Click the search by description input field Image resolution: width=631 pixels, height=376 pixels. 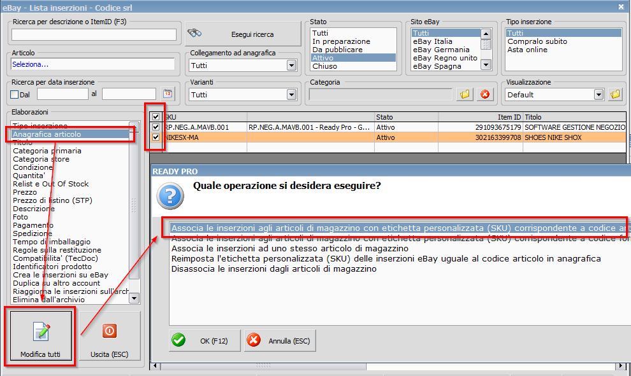pyautogui.click(x=94, y=34)
